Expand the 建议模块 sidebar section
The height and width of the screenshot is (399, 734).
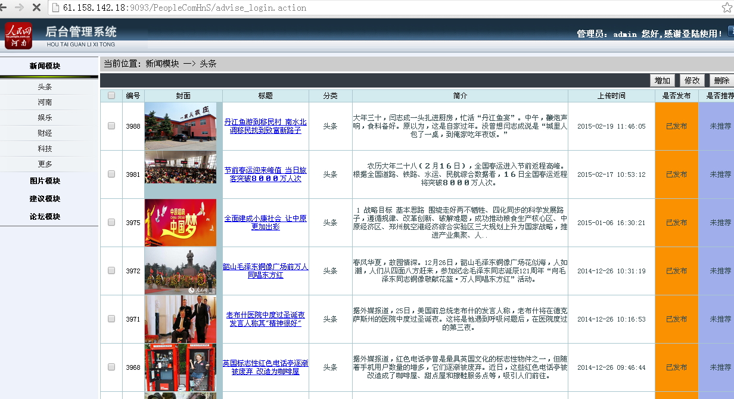[x=45, y=199]
